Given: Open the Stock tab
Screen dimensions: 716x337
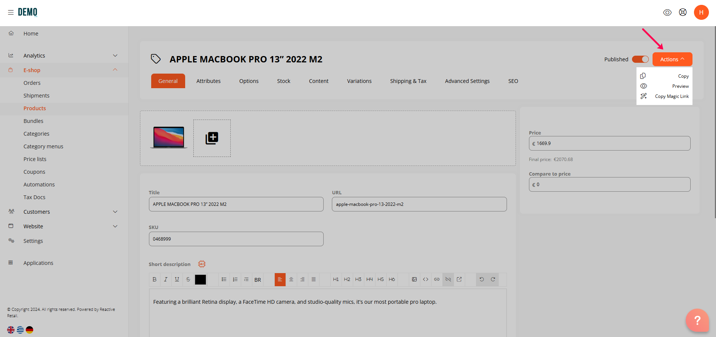Looking at the screenshot, I should click(x=283, y=81).
